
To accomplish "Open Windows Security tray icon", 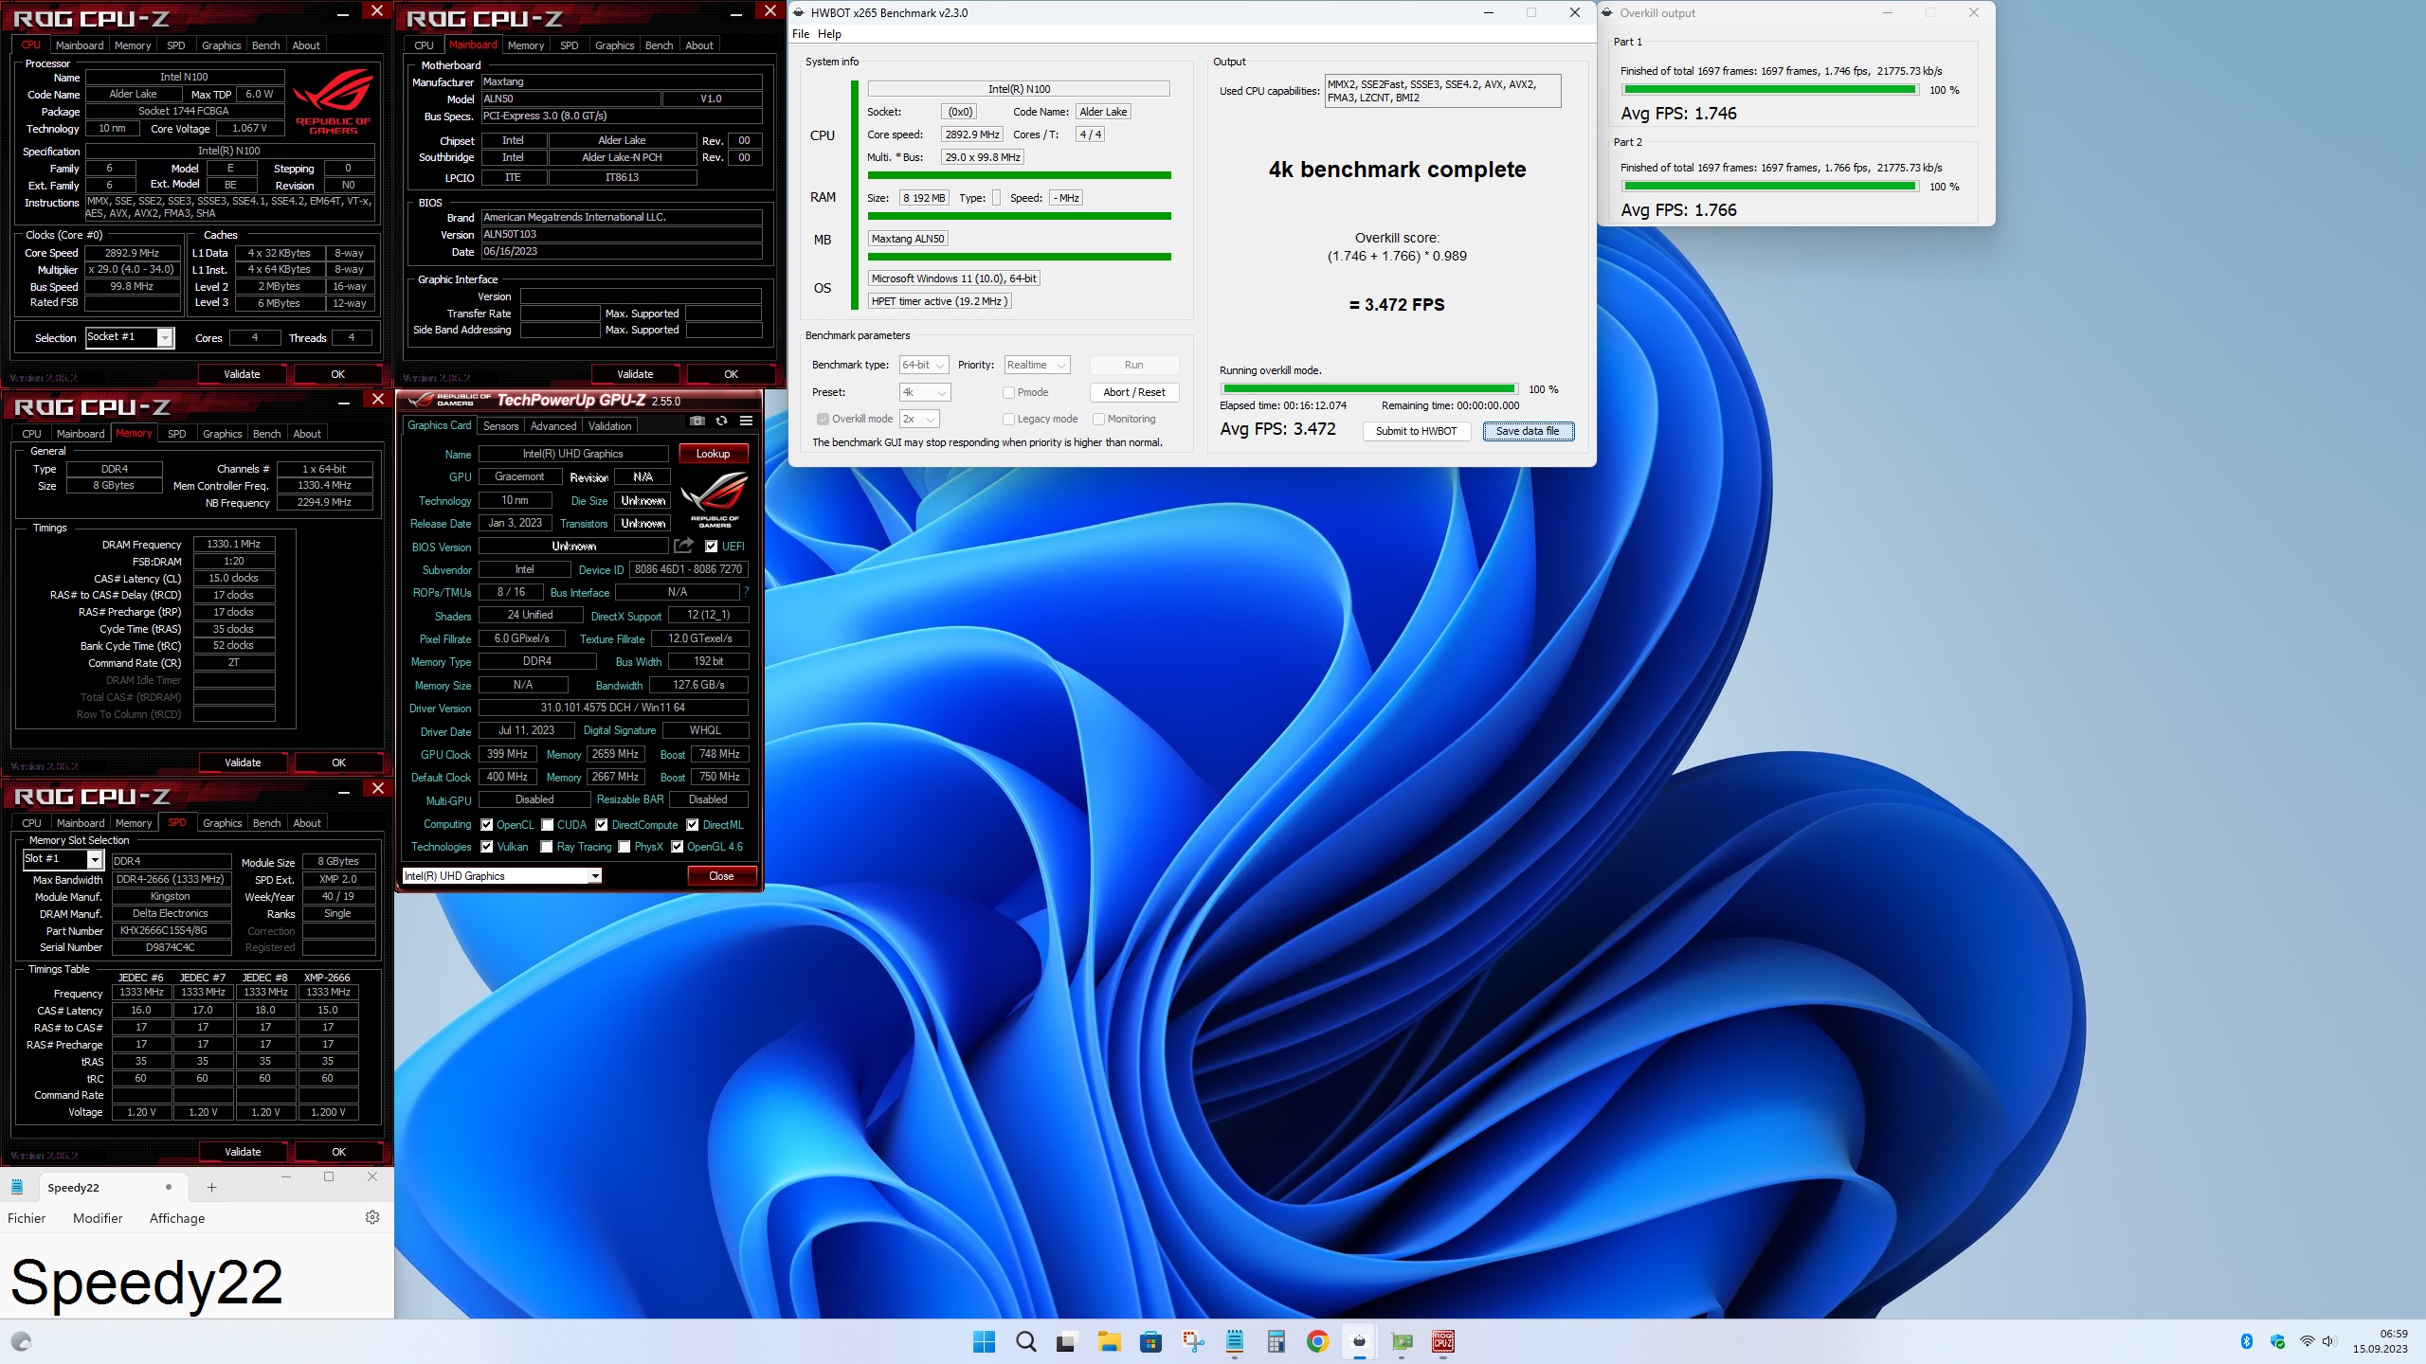I will pos(2277,1341).
